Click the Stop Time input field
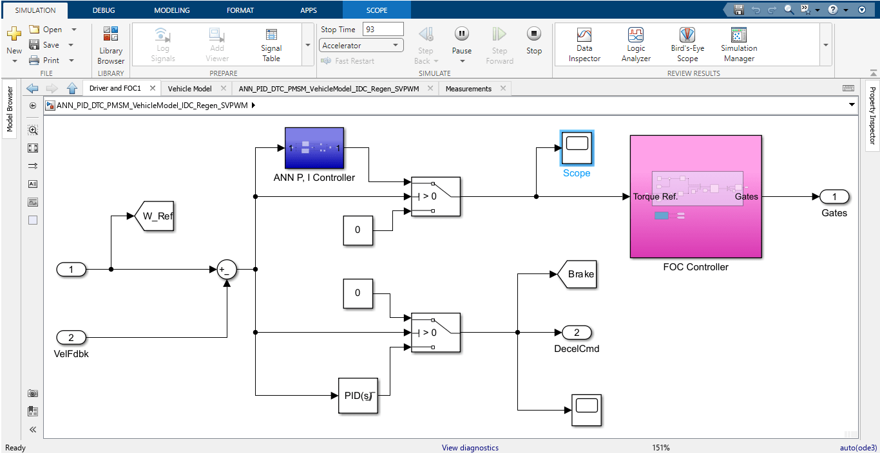This screenshot has height=453, width=880. [384, 28]
